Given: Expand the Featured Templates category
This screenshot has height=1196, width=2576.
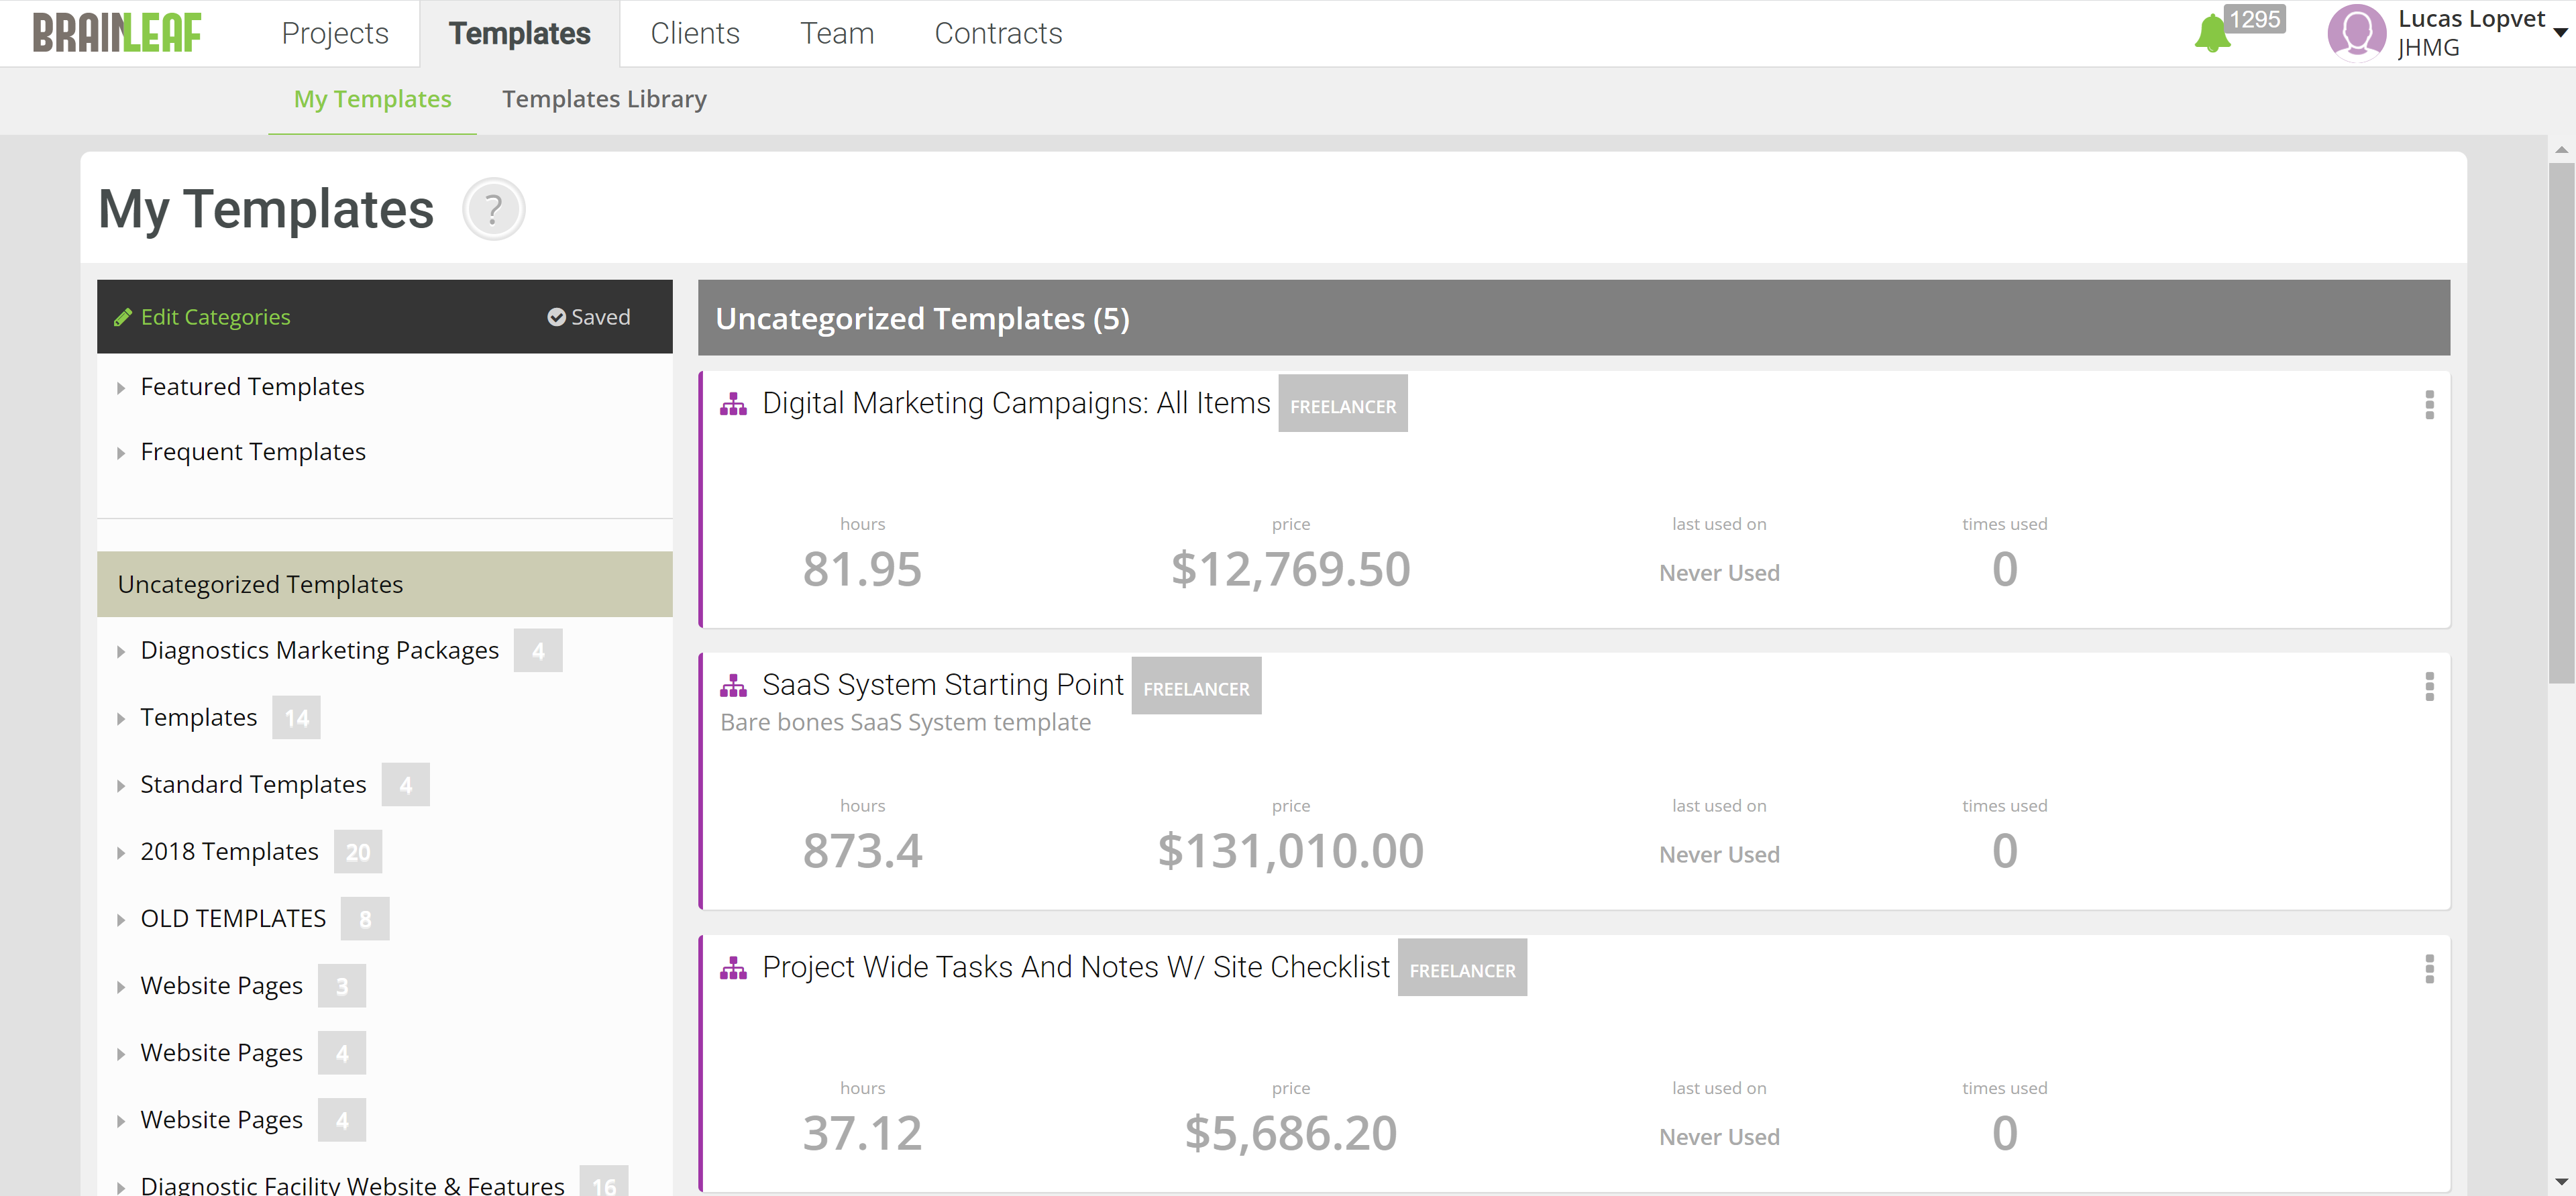Looking at the screenshot, I should click(x=121, y=388).
